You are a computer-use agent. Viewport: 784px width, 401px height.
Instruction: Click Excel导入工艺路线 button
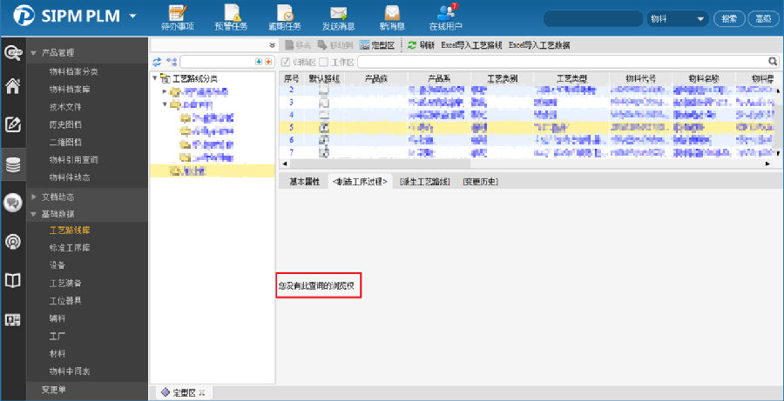[471, 43]
